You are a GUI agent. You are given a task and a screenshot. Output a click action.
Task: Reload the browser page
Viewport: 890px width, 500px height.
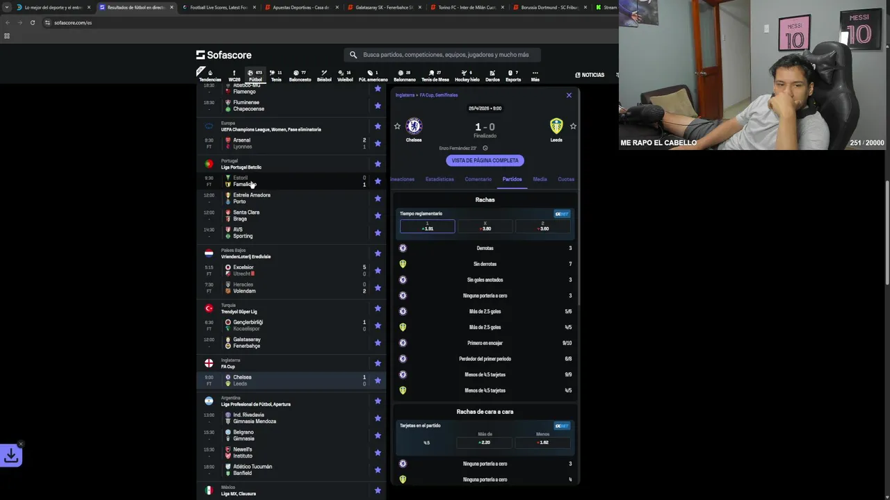pos(32,22)
